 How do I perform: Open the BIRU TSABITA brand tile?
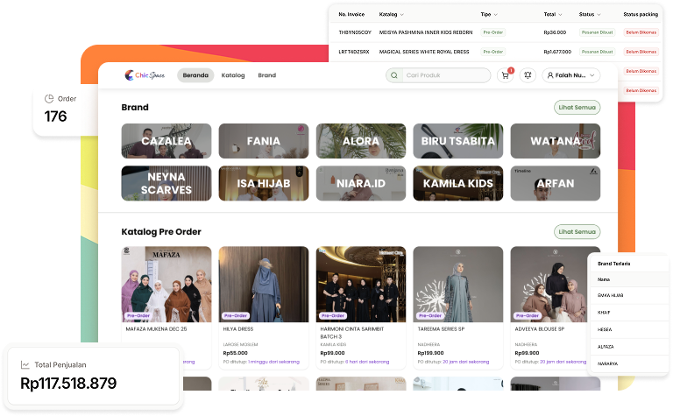click(x=458, y=141)
